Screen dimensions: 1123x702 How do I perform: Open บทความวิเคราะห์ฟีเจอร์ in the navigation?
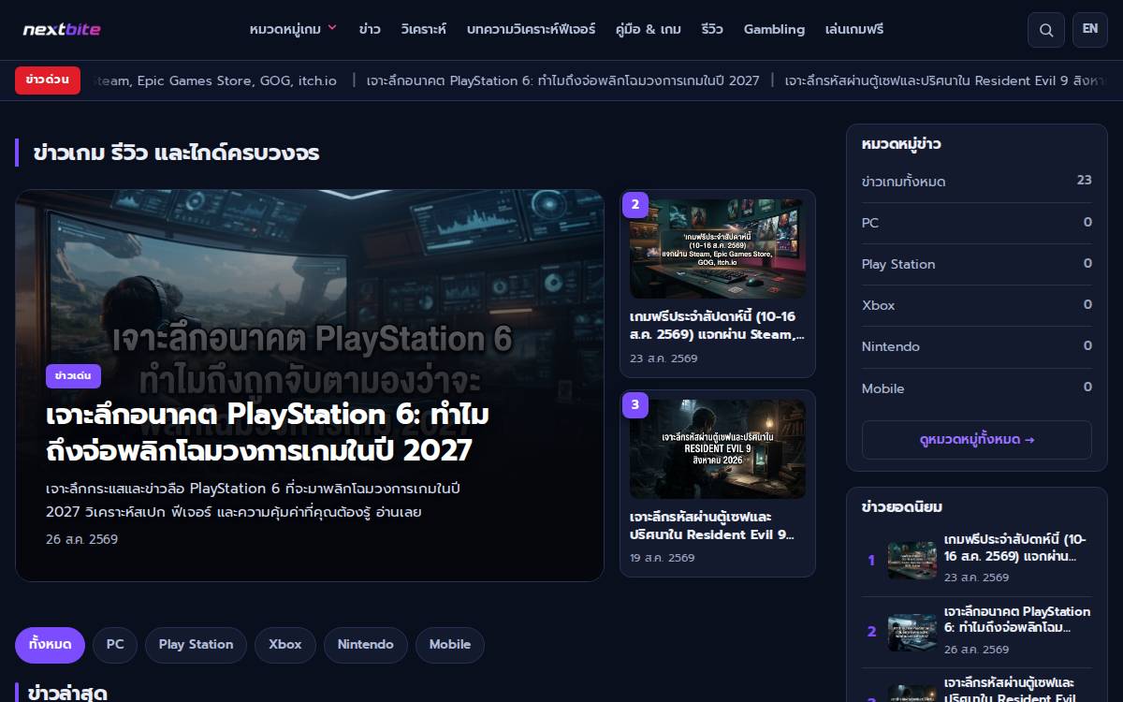point(531,29)
